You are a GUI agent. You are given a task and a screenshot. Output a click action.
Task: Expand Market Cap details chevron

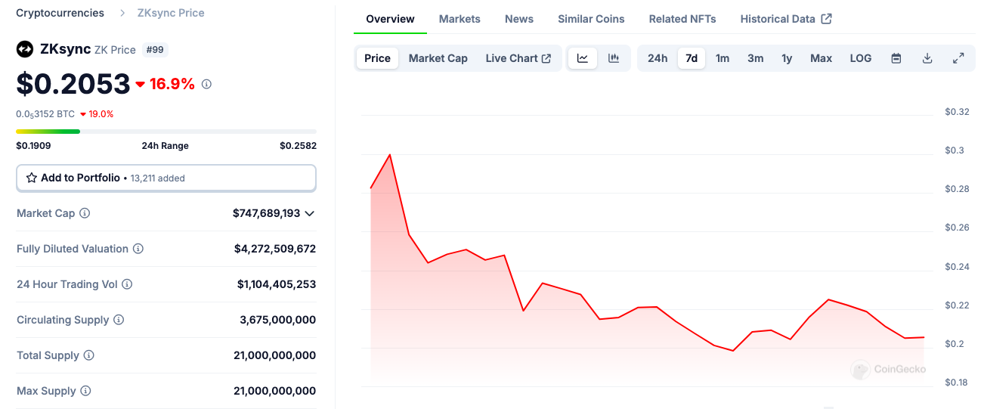[309, 213]
